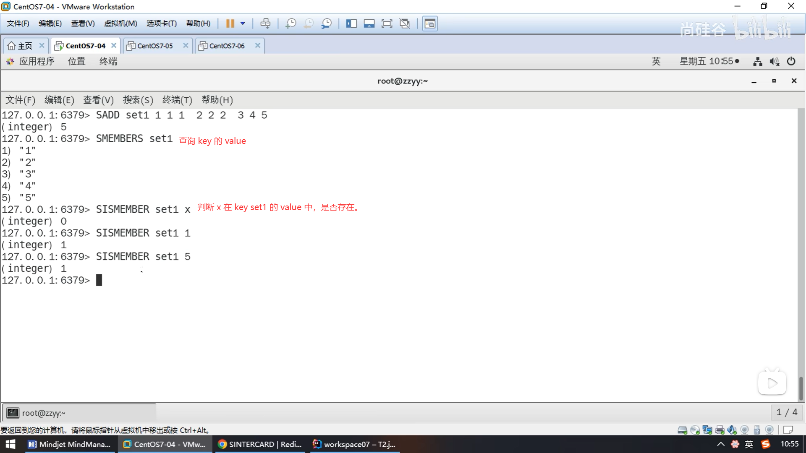Viewport: 806px width, 453px height.
Task: Open the 位置 places menu
Action: point(76,61)
